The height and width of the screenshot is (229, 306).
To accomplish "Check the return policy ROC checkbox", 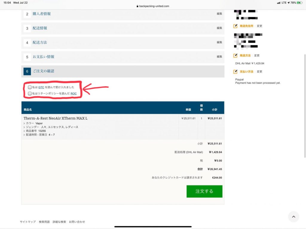I will (30, 94).
